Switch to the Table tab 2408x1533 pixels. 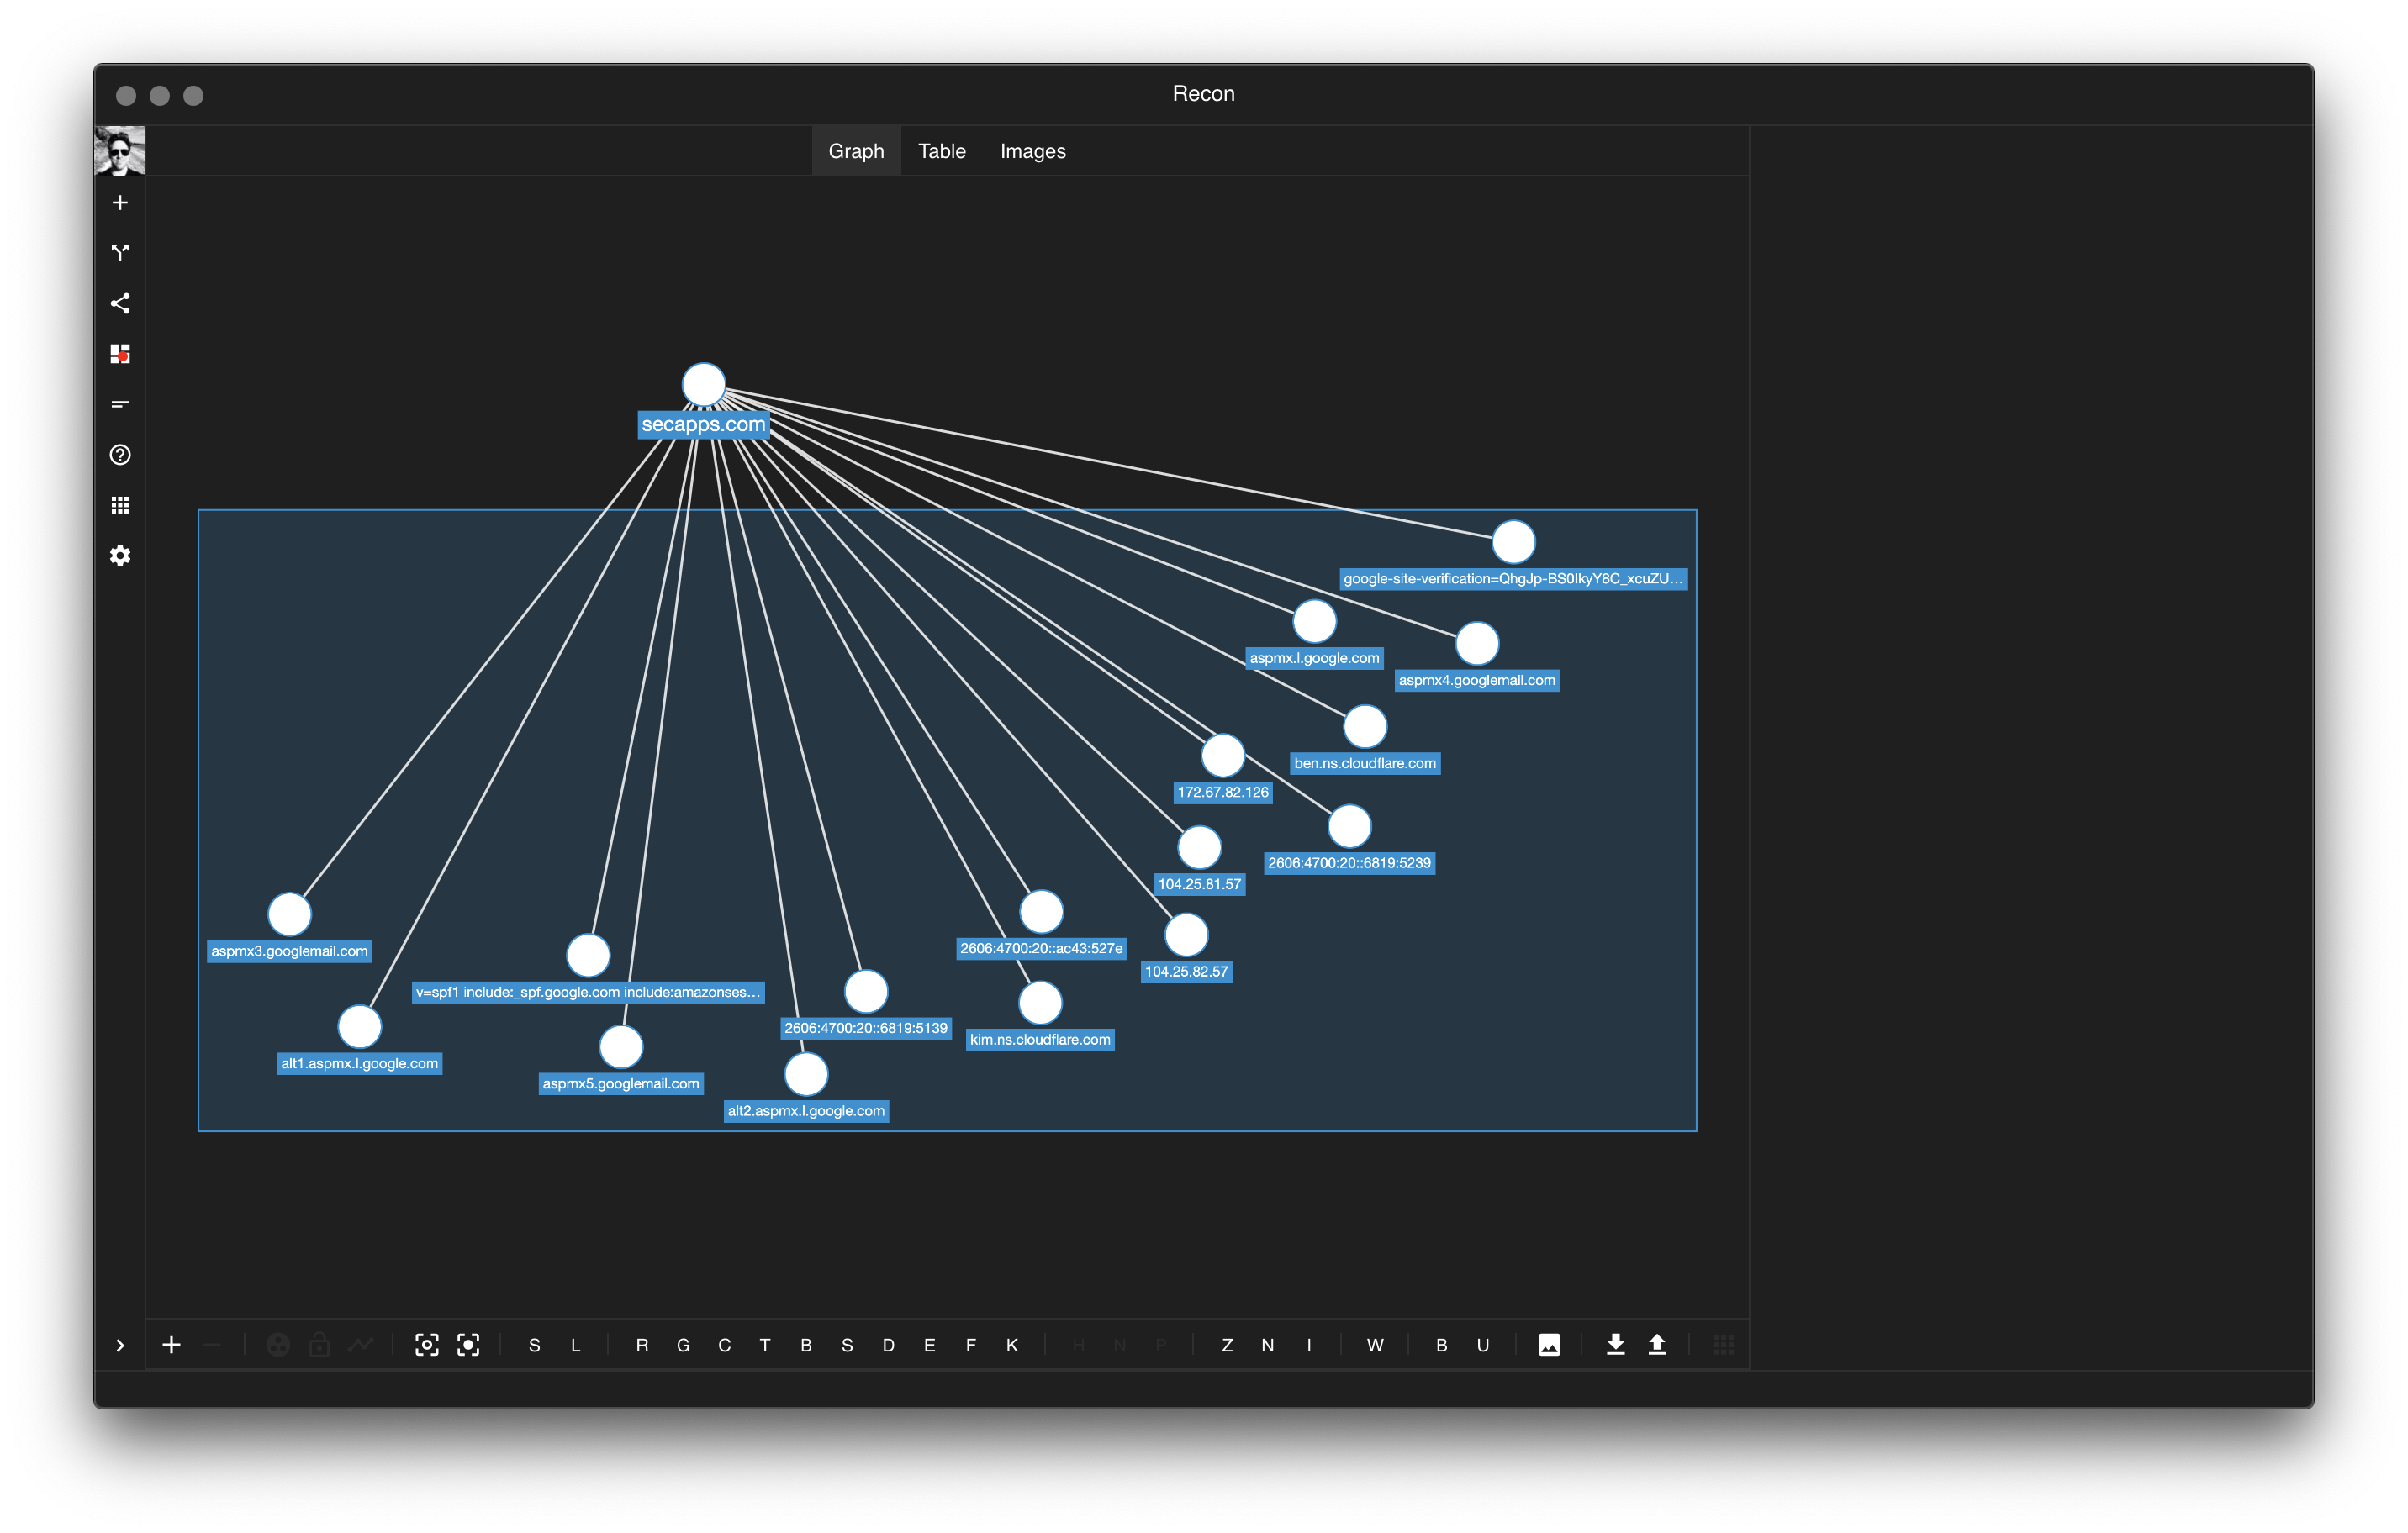941,151
